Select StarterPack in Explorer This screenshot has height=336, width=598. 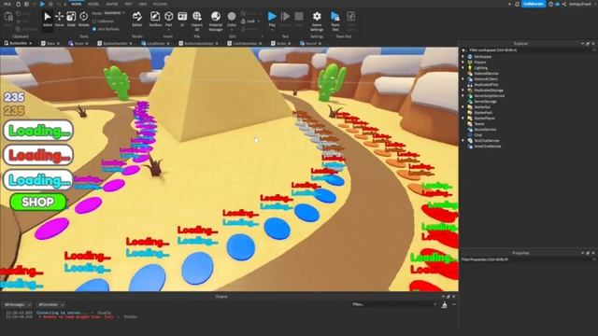[483, 113]
